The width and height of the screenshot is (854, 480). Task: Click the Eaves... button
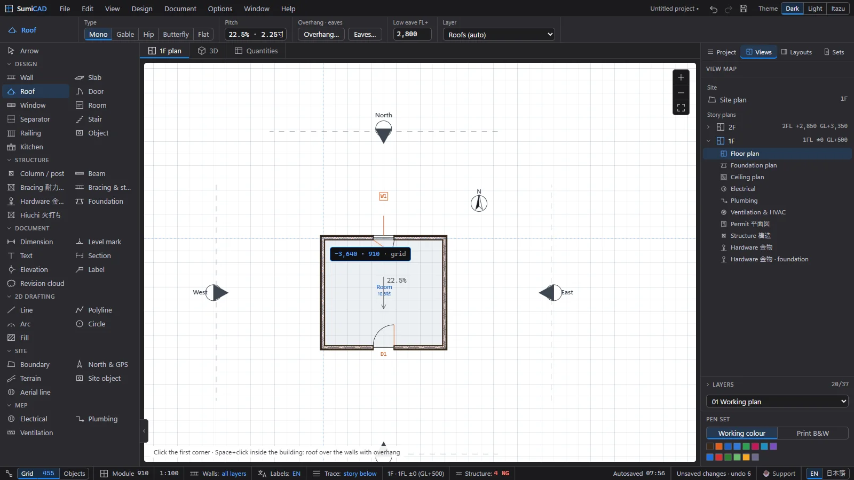pyautogui.click(x=365, y=34)
